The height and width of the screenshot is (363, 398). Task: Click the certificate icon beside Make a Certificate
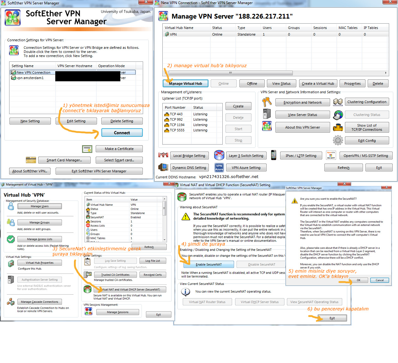click(x=87, y=149)
